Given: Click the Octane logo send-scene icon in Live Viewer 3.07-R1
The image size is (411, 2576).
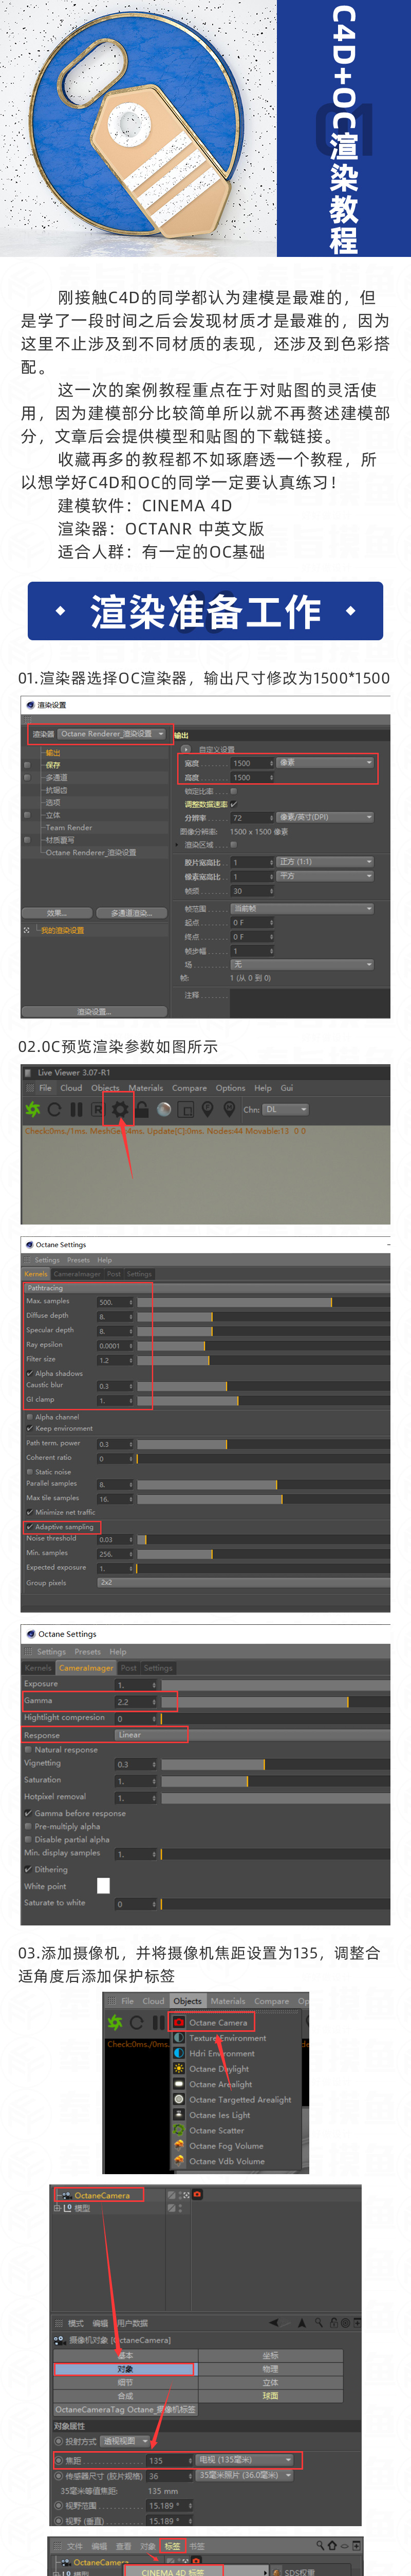Looking at the screenshot, I should 33,1109.
